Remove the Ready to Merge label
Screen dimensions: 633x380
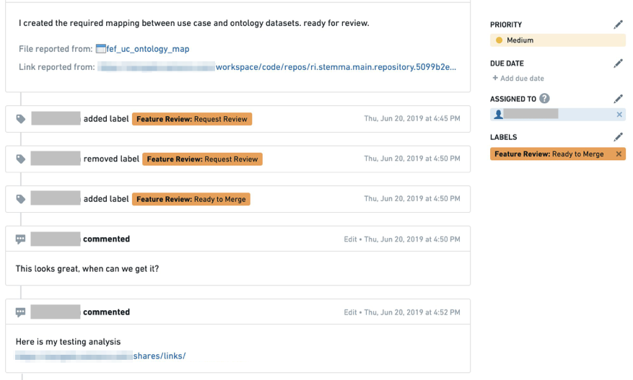[x=619, y=154]
